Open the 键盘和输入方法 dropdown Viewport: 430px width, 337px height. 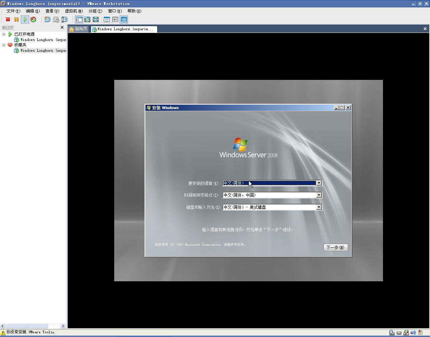[x=319, y=207]
